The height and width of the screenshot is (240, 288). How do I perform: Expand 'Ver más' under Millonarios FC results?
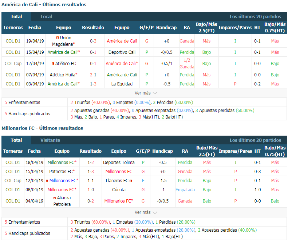click(146, 212)
